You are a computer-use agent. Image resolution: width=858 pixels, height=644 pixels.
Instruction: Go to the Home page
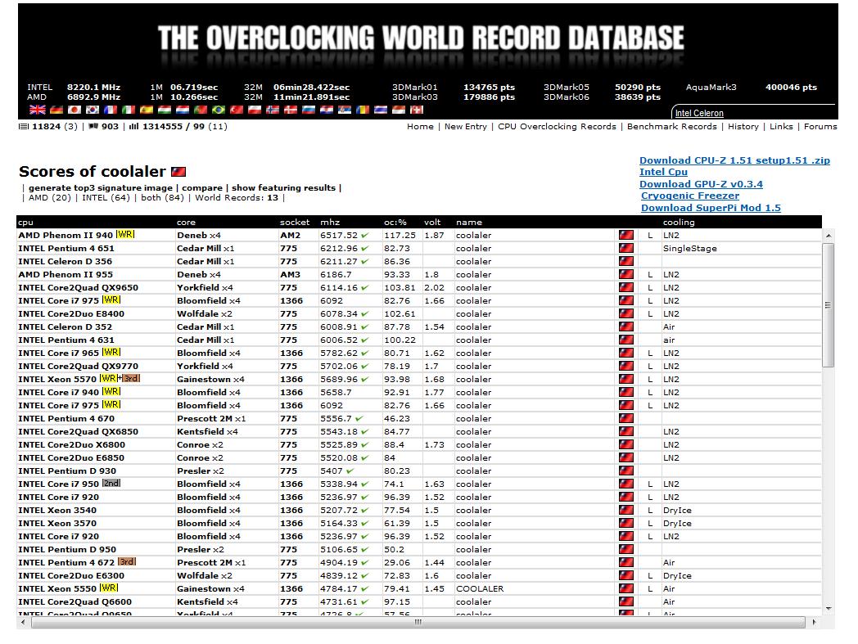(420, 126)
